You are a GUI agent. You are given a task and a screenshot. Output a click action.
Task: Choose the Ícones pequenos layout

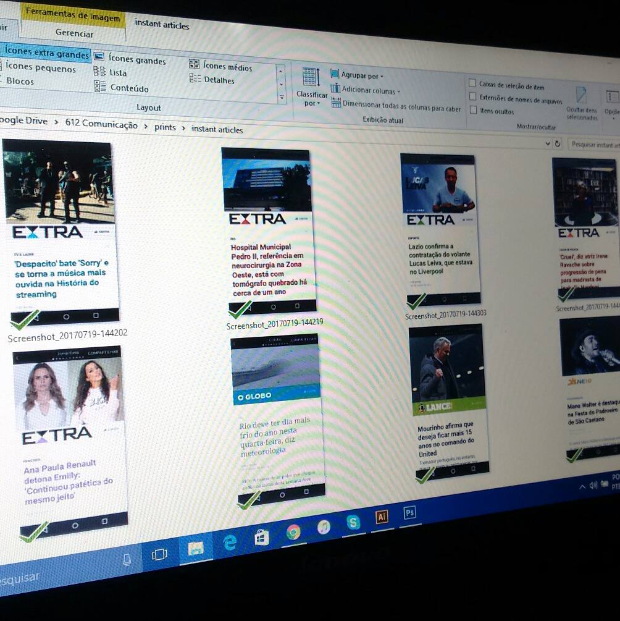click(38, 67)
